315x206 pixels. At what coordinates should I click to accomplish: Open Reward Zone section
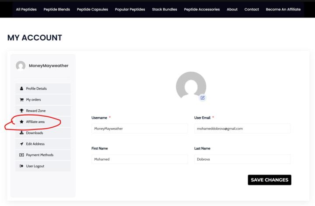coord(43,111)
